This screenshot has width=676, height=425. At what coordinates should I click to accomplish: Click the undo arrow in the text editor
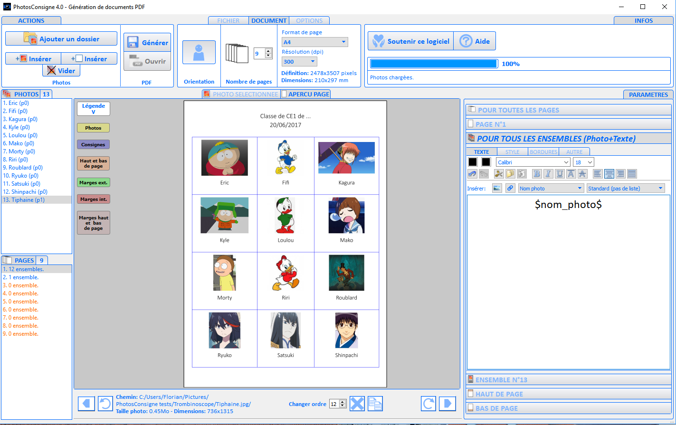click(472, 174)
